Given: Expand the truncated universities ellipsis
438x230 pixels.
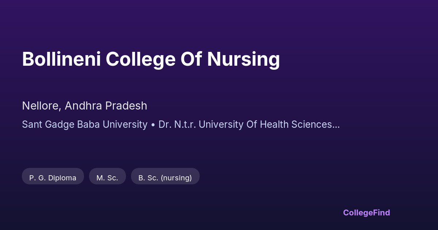Looking at the screenshot, I should (336, 125).
